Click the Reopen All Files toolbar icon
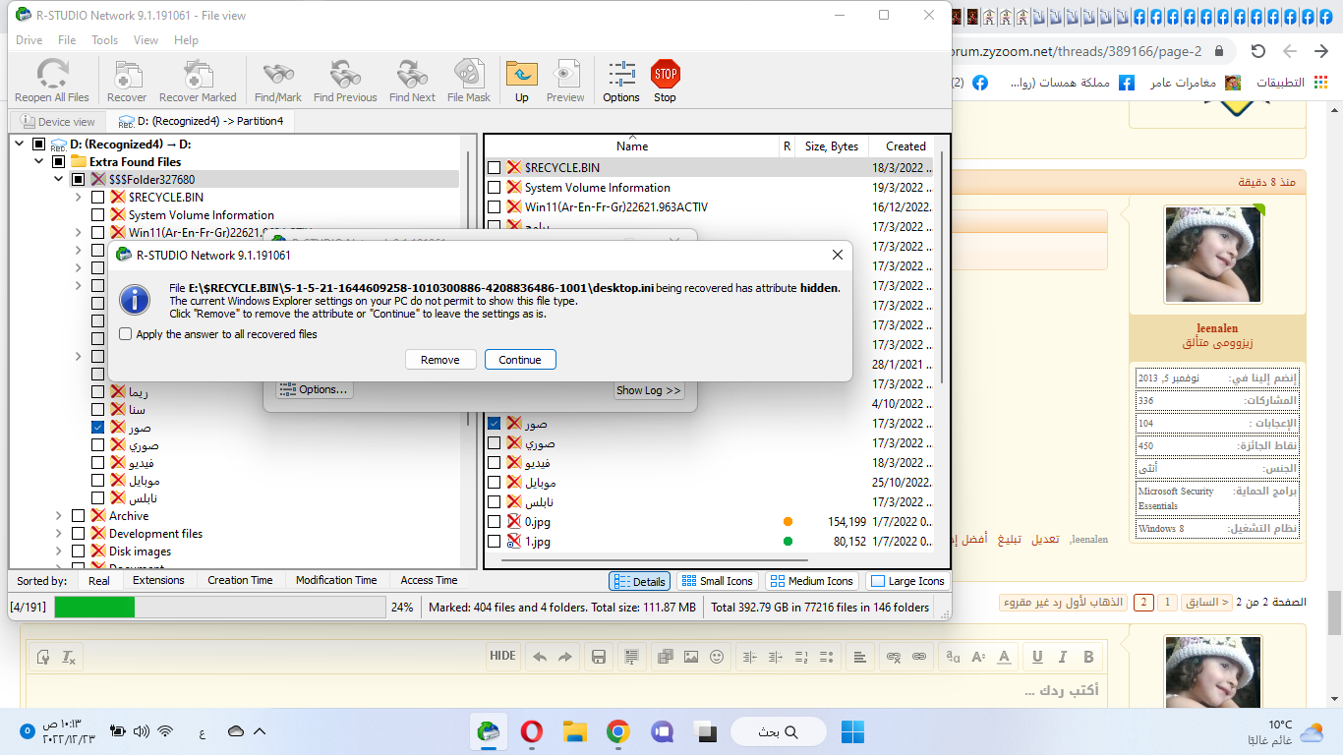Image resolution: width=1343 pixels, height=755 pixels. pos(52,81)
